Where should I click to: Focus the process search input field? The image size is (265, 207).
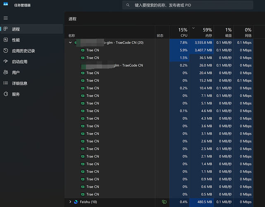coord(188,5)
